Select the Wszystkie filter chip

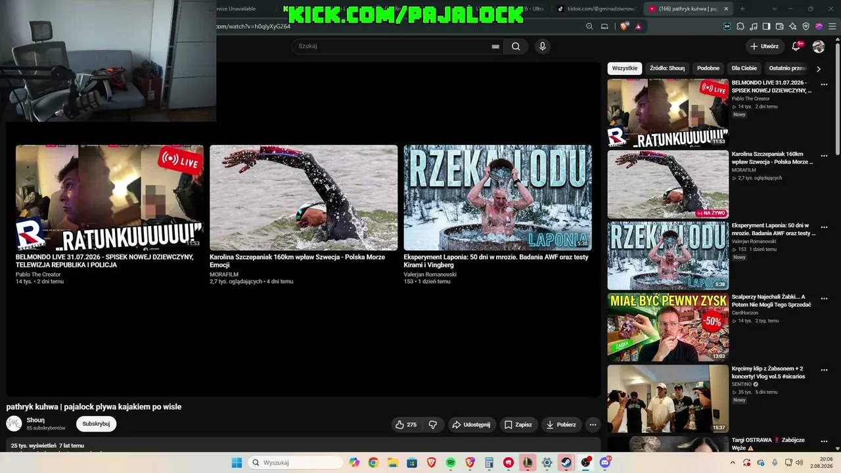tap(625, 68)
